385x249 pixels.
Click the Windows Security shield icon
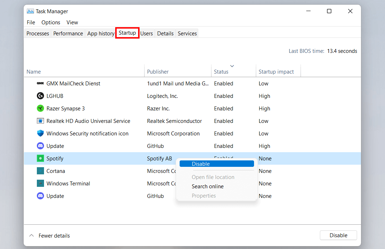tap(40, 133)
